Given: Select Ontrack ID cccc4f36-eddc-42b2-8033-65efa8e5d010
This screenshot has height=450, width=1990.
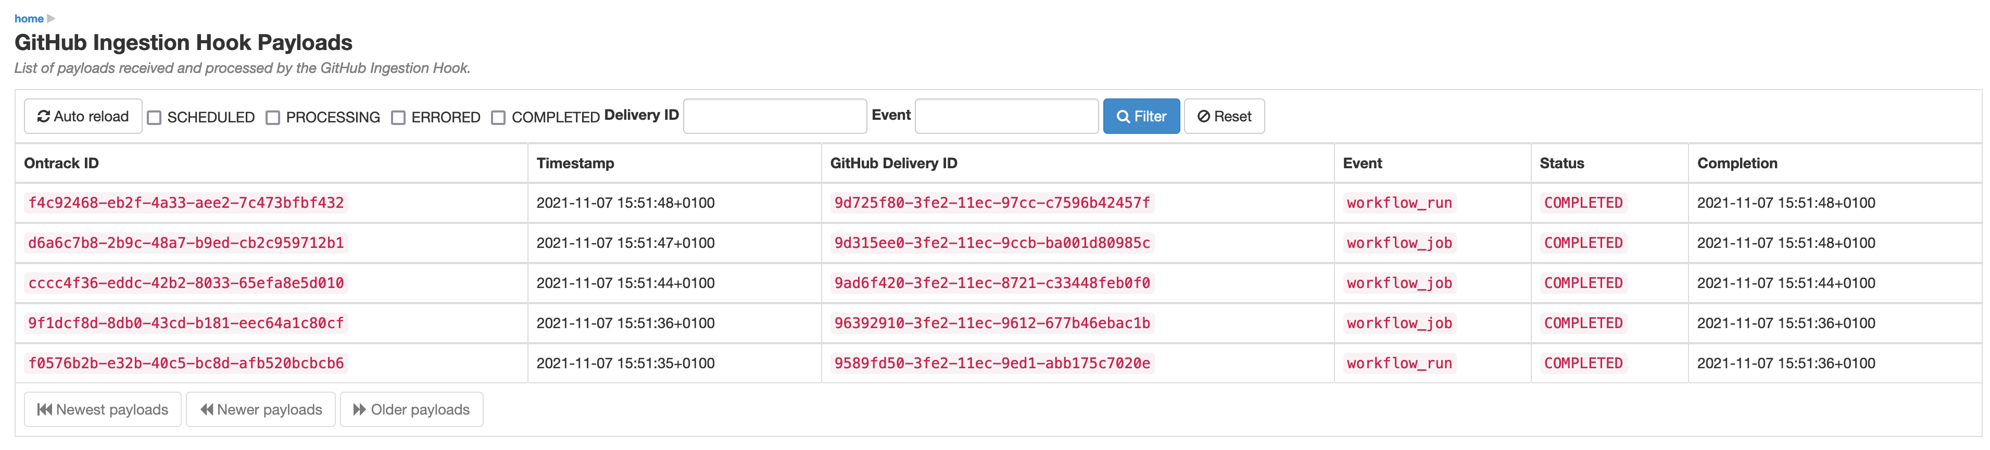Looking at the screenshot, I should click(x=185, y=283).
